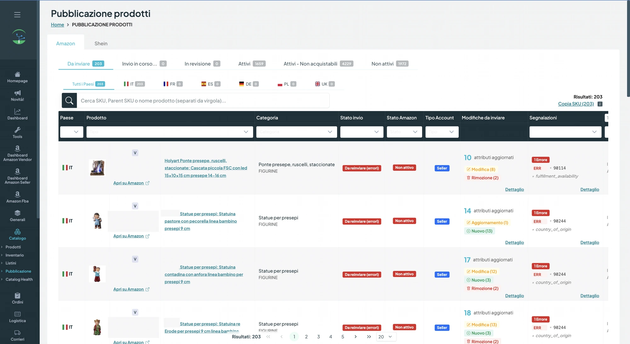Screen dimensions: 630x344
Task: Open Dashboard Amazon Seller icon
Action: (18, 171)
